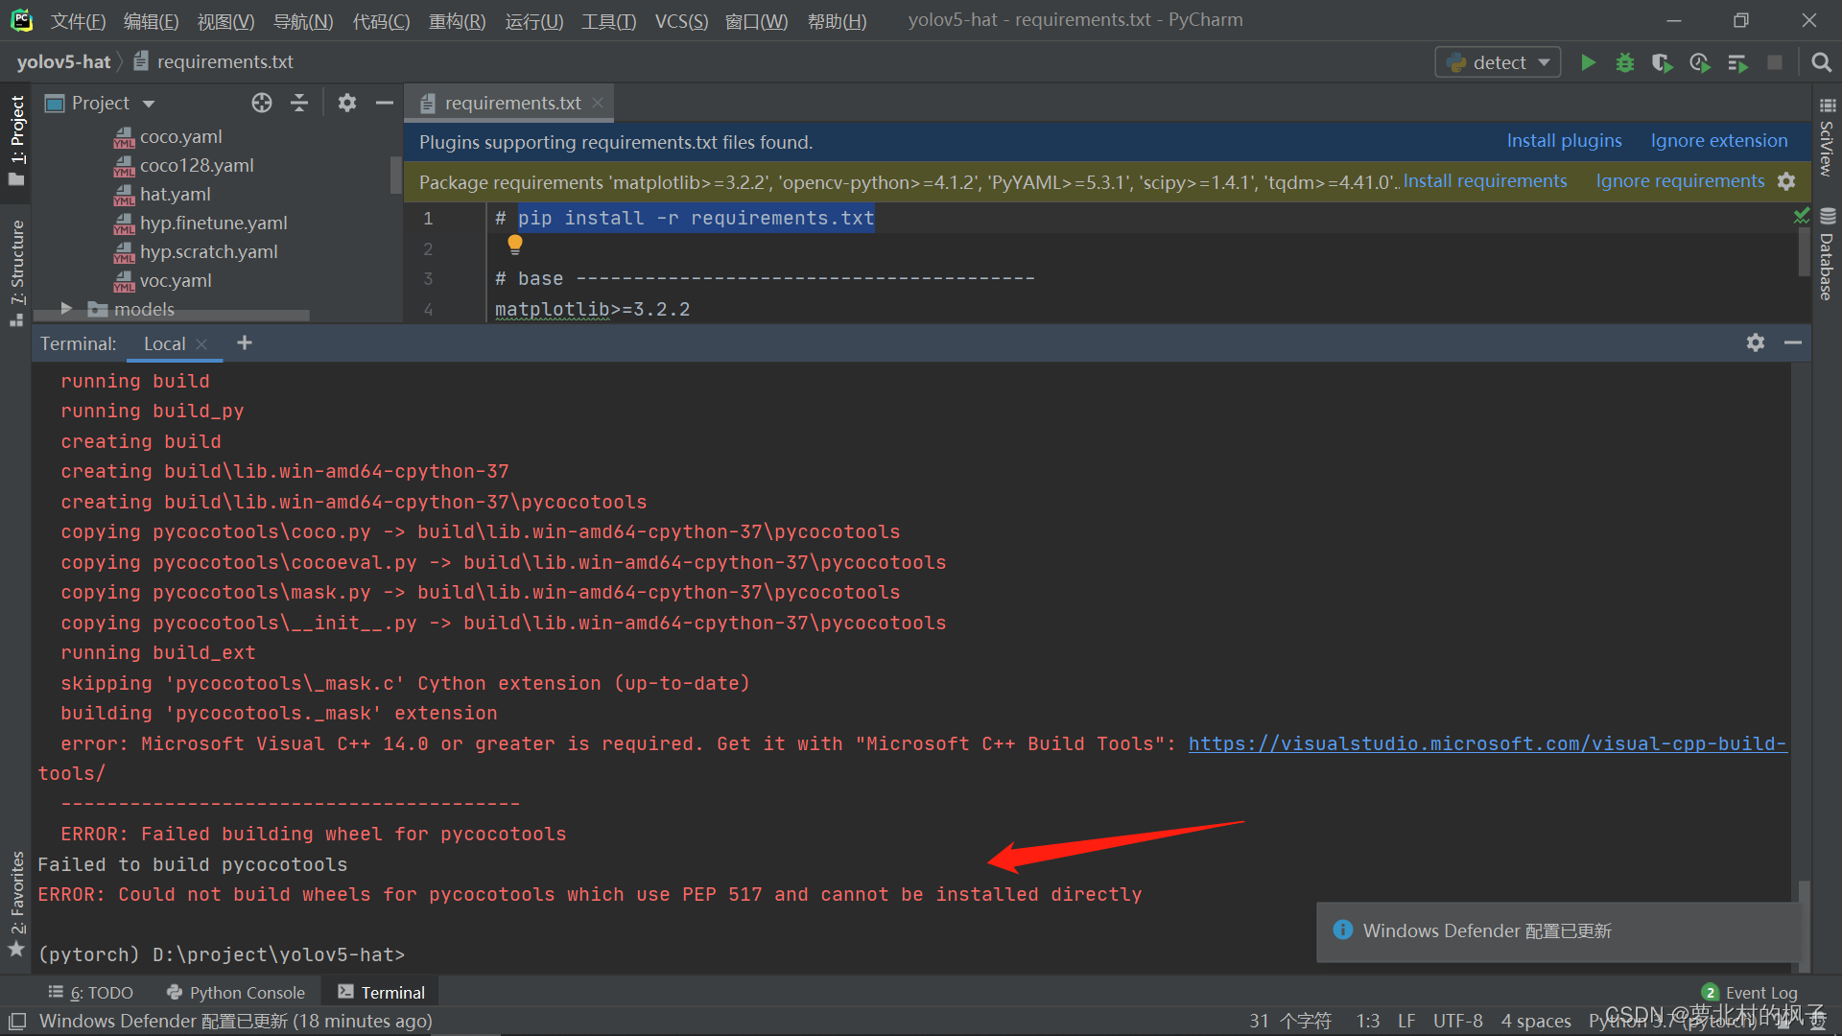This screenshot has width=1842, height=1036.
Task: Toggle the 1: Project side tab
Action: [x=16, y=142]
